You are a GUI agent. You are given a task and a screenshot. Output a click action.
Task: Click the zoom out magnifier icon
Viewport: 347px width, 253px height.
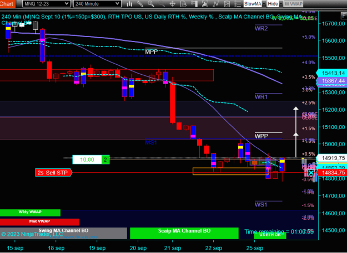click(162, 4)
